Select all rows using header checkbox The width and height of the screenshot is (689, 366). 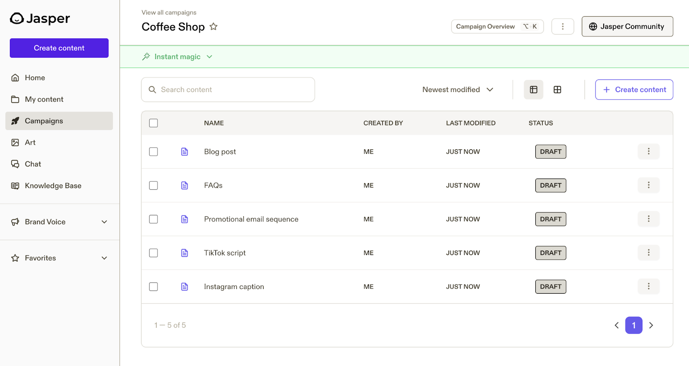(153, 123)
